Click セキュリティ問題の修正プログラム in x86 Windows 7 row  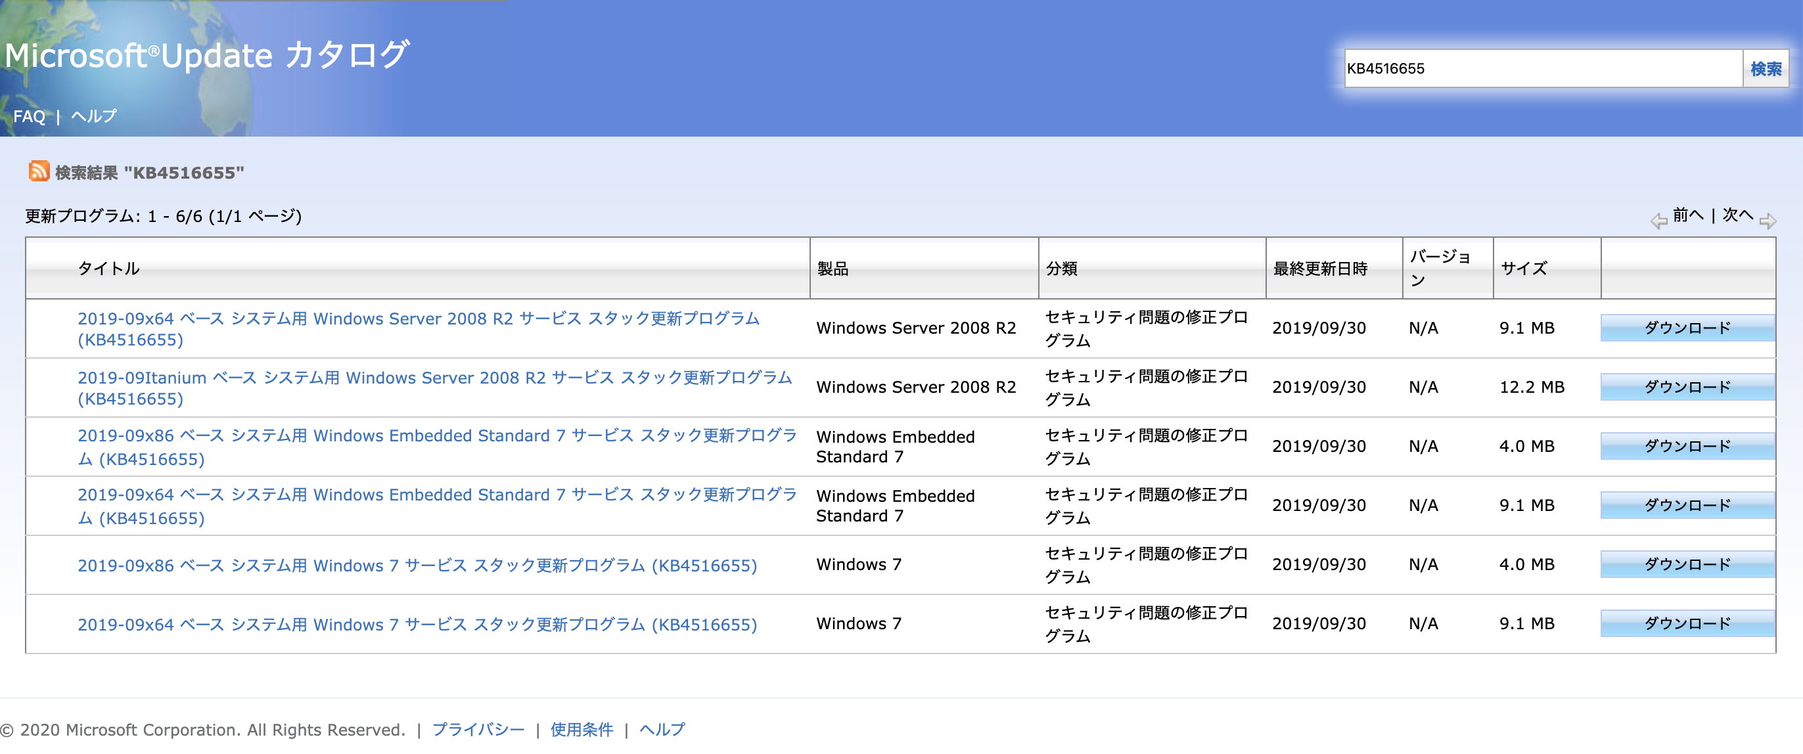click(1146, 564)
